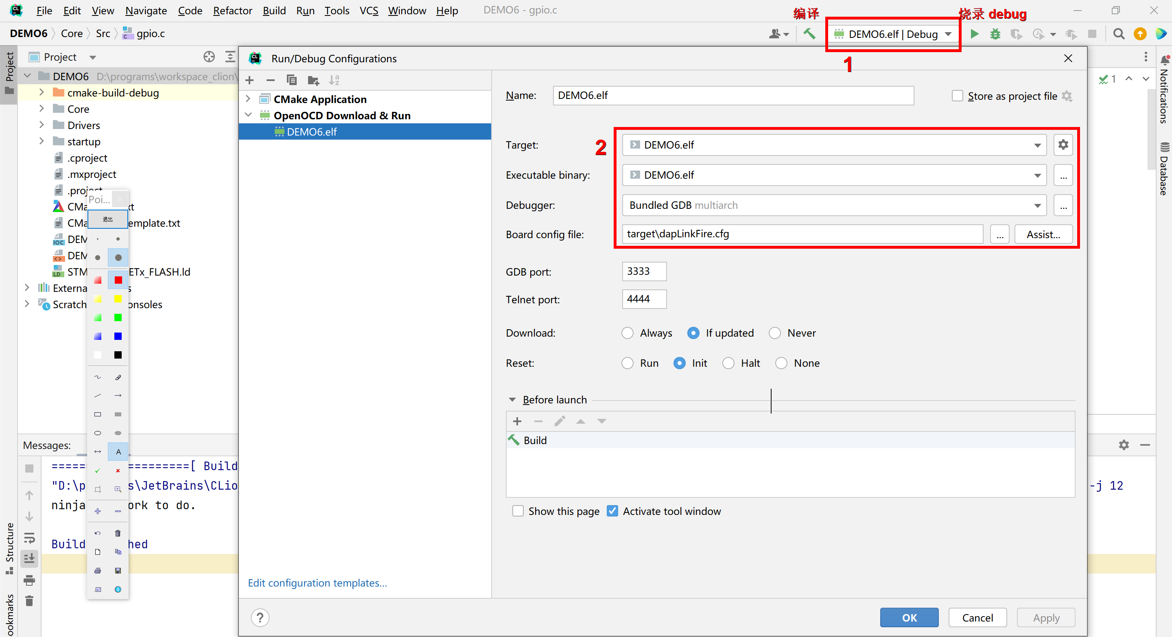Select the Halt reset option
The height and width of the screenshot is (637, 1172).
click(x=728, y=363)
